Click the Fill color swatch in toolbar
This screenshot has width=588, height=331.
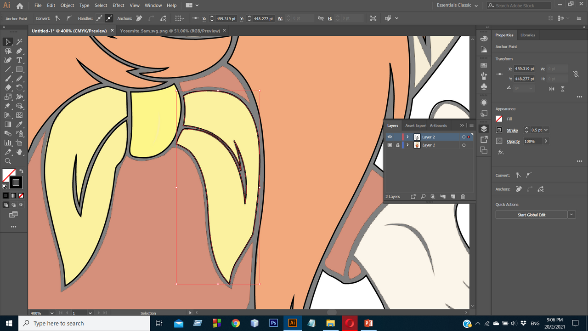tap(8, 175)
